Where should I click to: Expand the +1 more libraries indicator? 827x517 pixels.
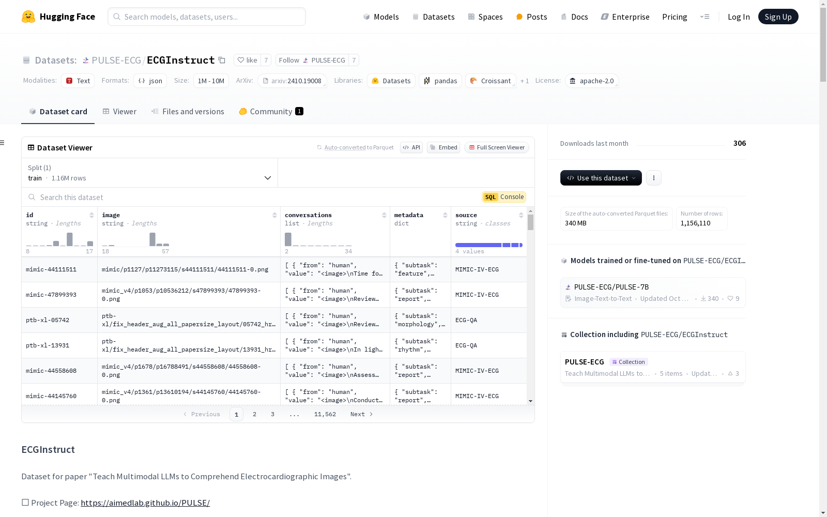525,81
